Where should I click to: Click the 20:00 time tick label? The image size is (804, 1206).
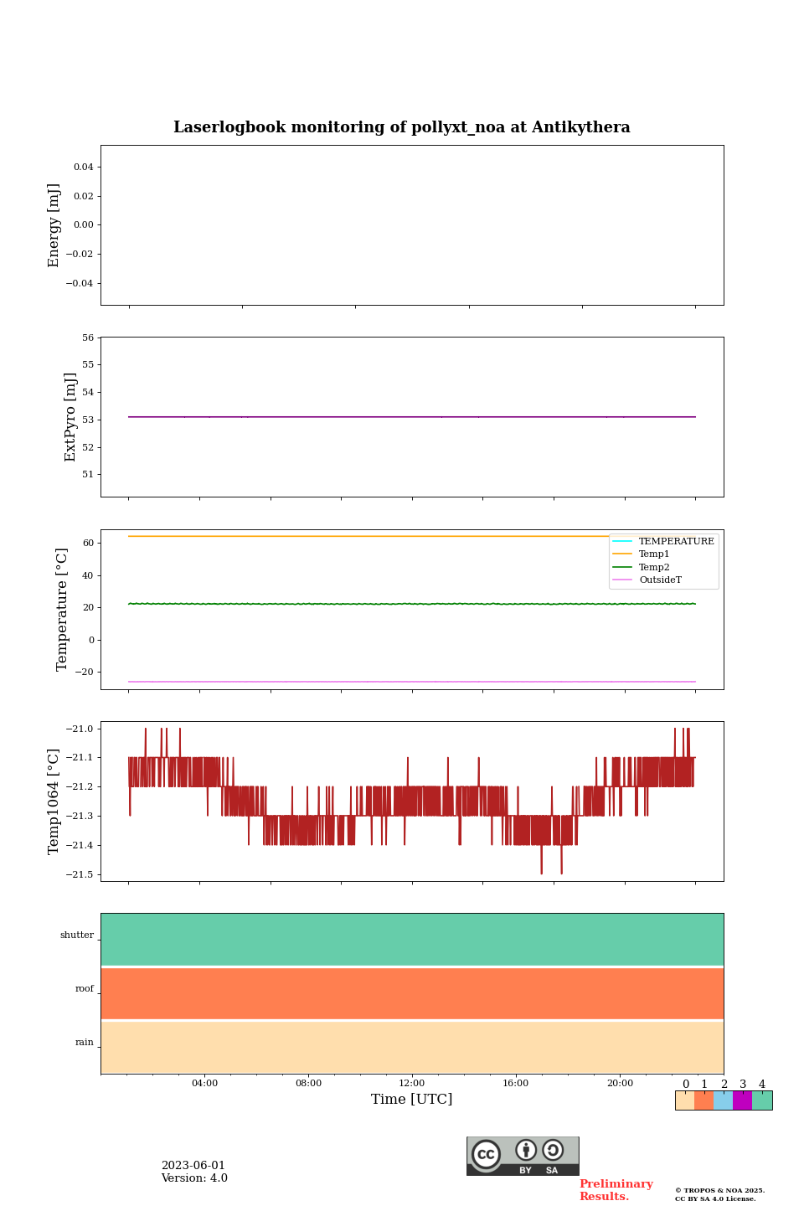pyautogui.click(x=620, y=1083)
